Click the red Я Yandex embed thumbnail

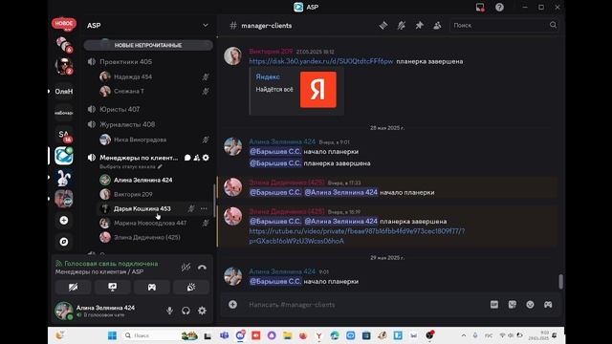318,90
